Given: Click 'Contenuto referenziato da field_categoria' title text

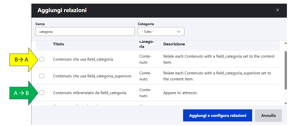Looking at the screenshot, I should point(90,93).
